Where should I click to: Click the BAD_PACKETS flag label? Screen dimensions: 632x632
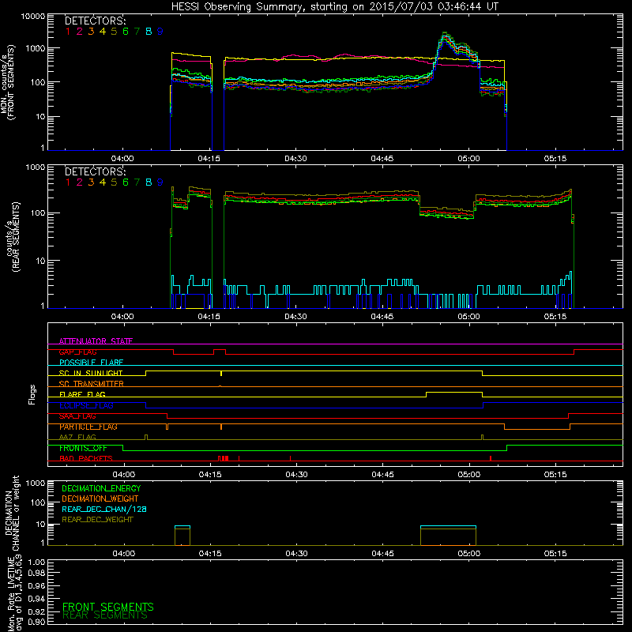click(x=86, y=459)
